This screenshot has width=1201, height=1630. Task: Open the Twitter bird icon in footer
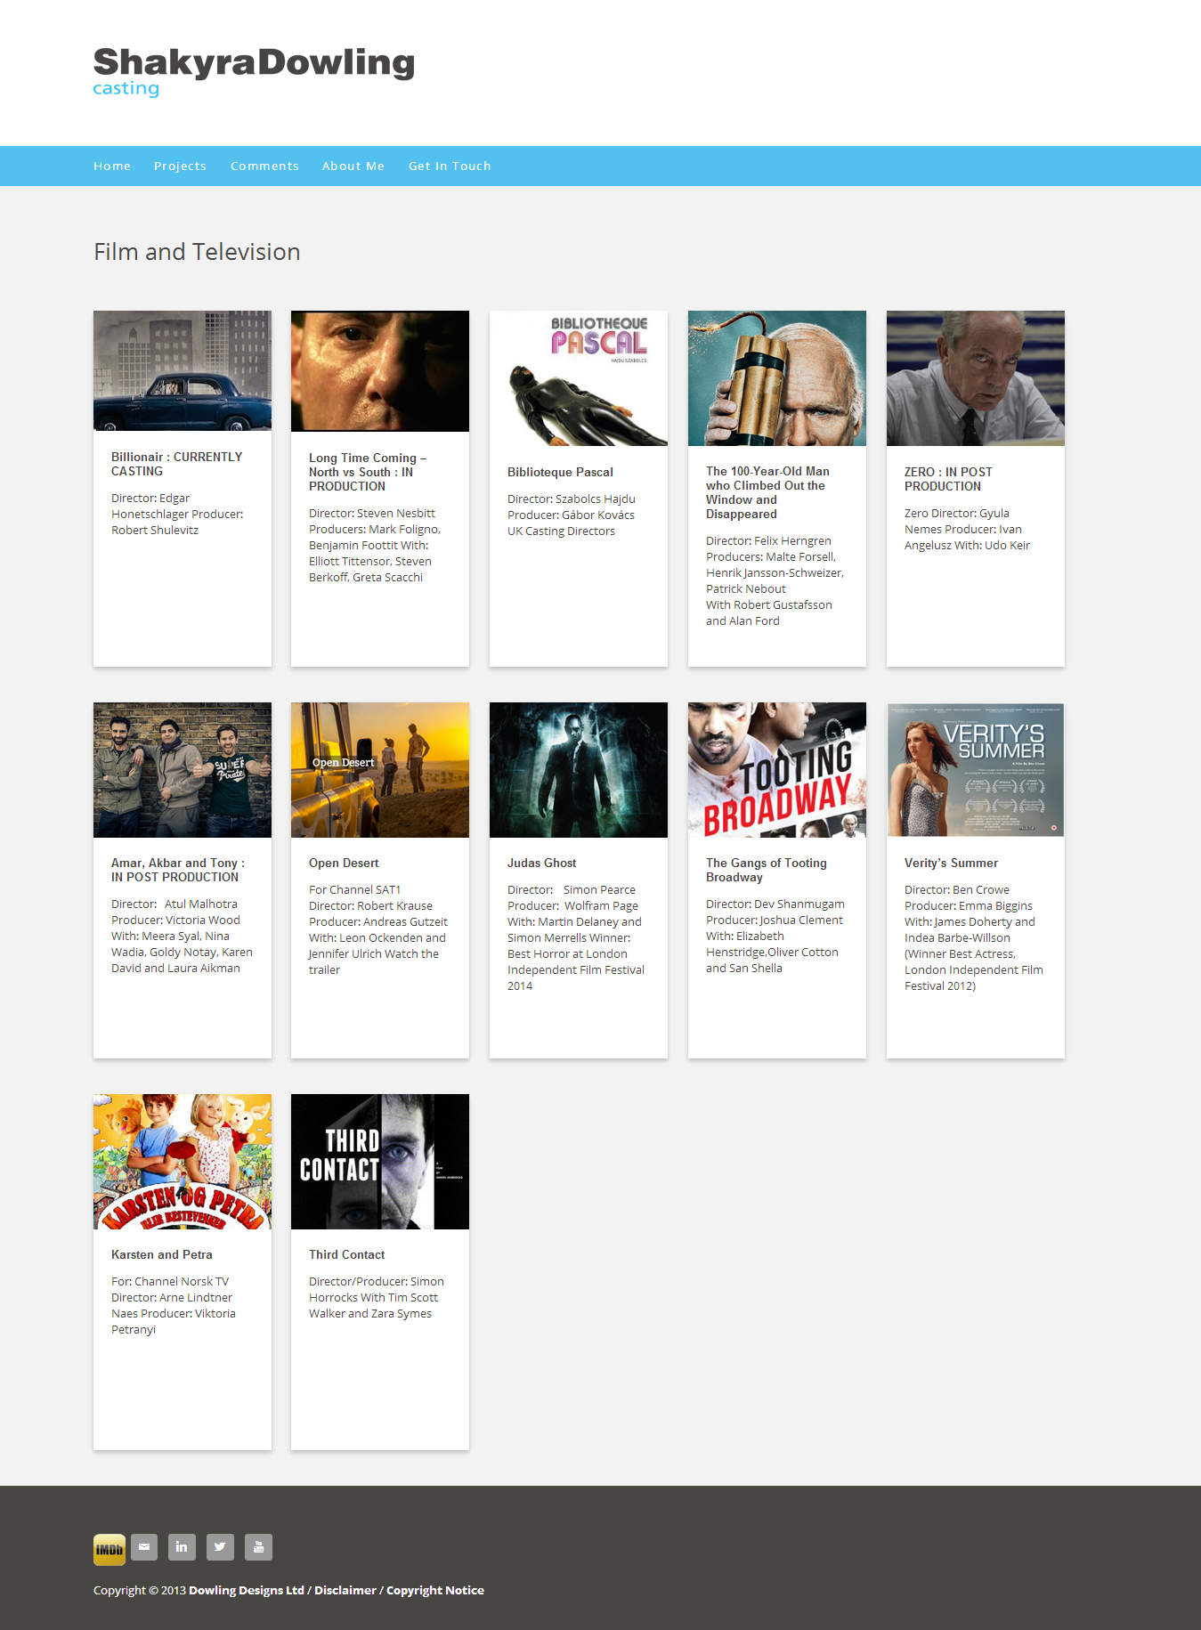pos(220,1547)
